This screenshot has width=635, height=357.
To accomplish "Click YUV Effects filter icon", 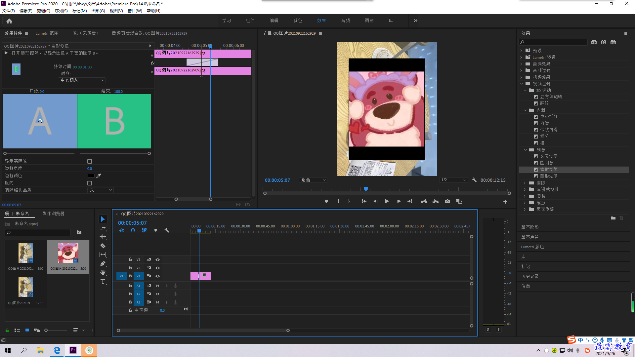I will [613, 42].
